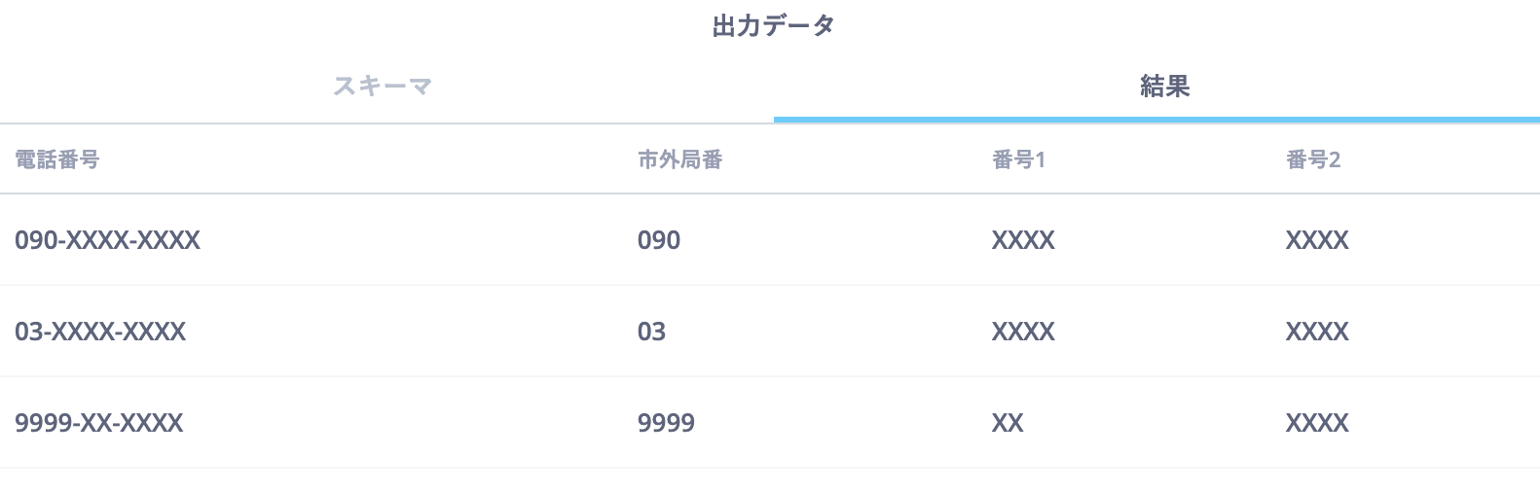Click the XX cell in the 9999 row
The width and height of the screenshot is (1540, 492).
point(1008,423)
